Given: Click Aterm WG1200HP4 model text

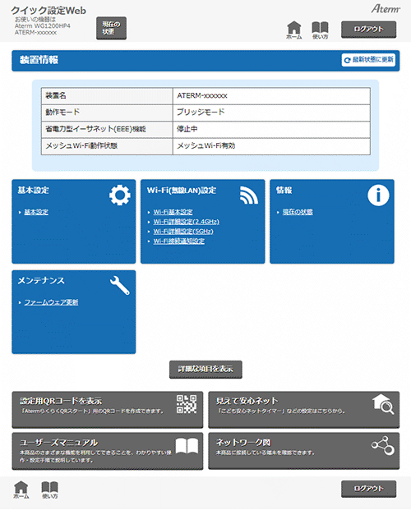Looking at the screenshot, I should [43, 26].
